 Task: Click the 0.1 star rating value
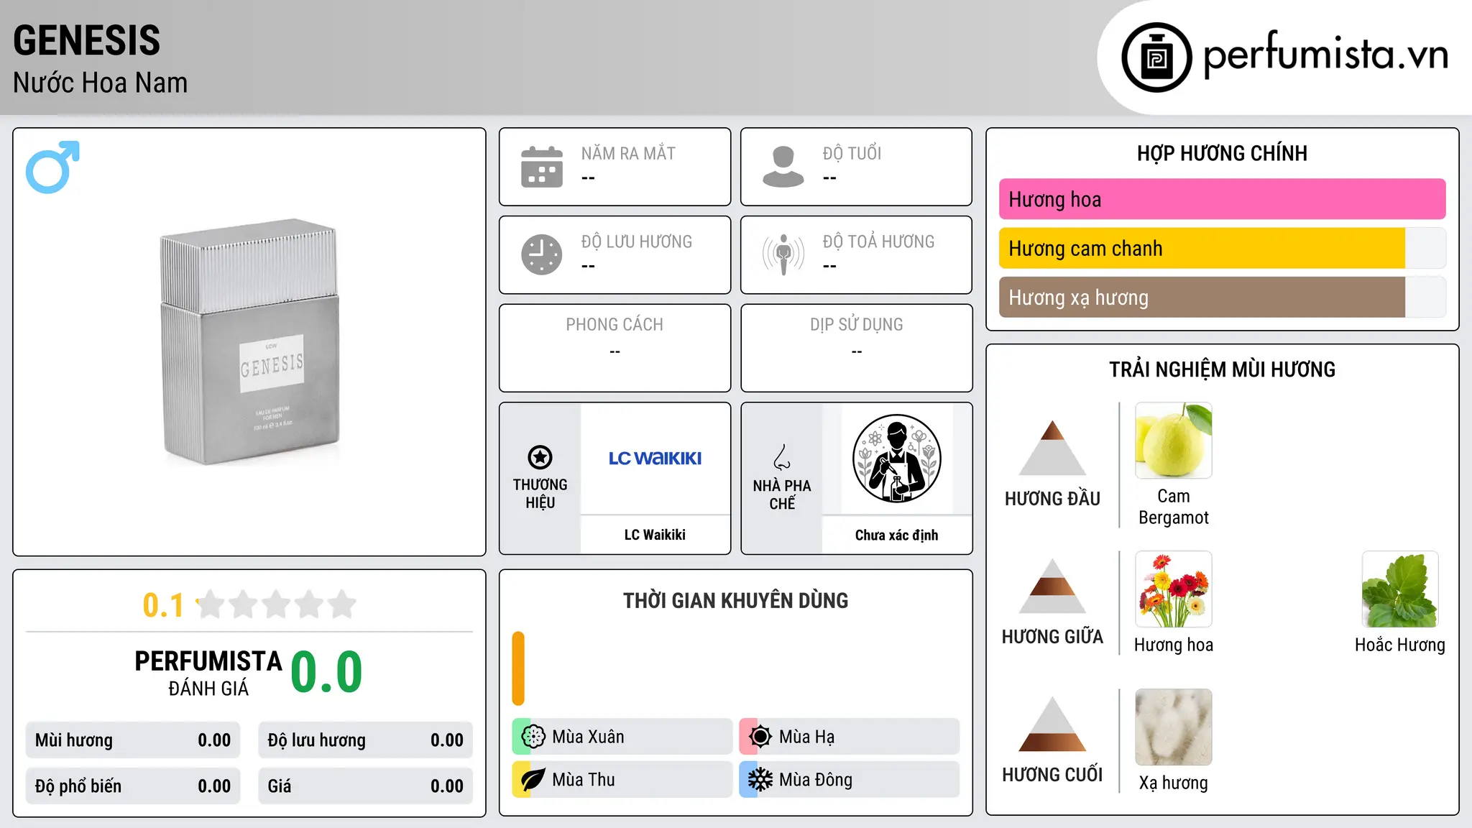pyautogui.click(x=163, y=605)
